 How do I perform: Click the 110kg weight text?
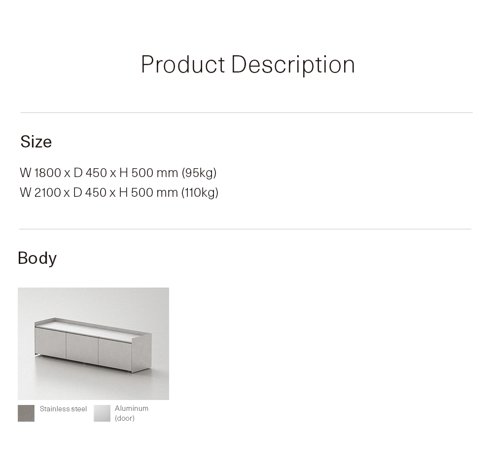[x=200, y=192]
